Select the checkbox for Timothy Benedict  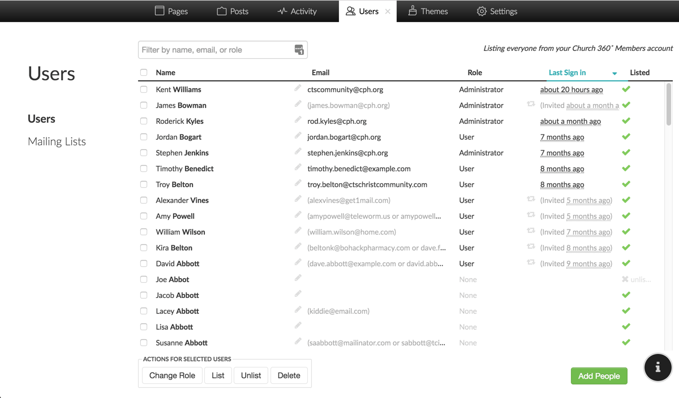[143, 168]
